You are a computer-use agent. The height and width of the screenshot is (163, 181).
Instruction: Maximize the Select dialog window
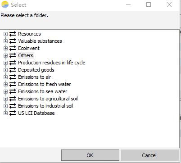pyautogui.click(x=149, y=5)
